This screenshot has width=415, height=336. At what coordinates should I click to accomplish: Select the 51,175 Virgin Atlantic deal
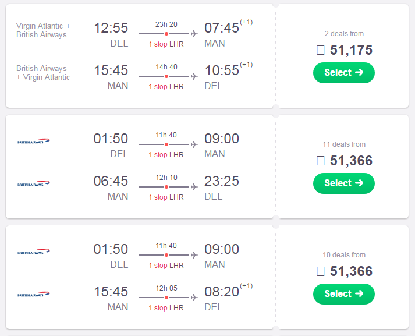click(x=344, y=73)
